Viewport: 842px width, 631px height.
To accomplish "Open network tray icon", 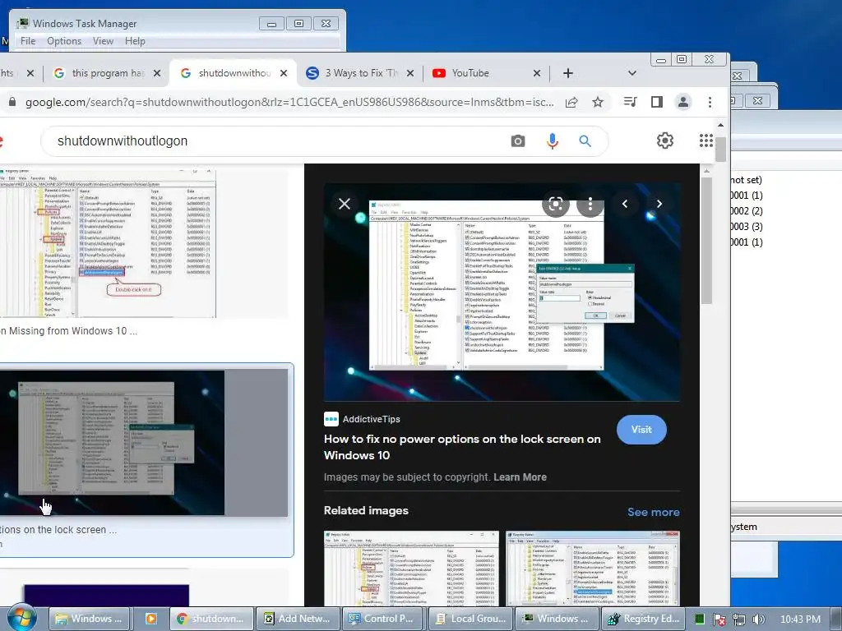I will (x=739, y=619).
